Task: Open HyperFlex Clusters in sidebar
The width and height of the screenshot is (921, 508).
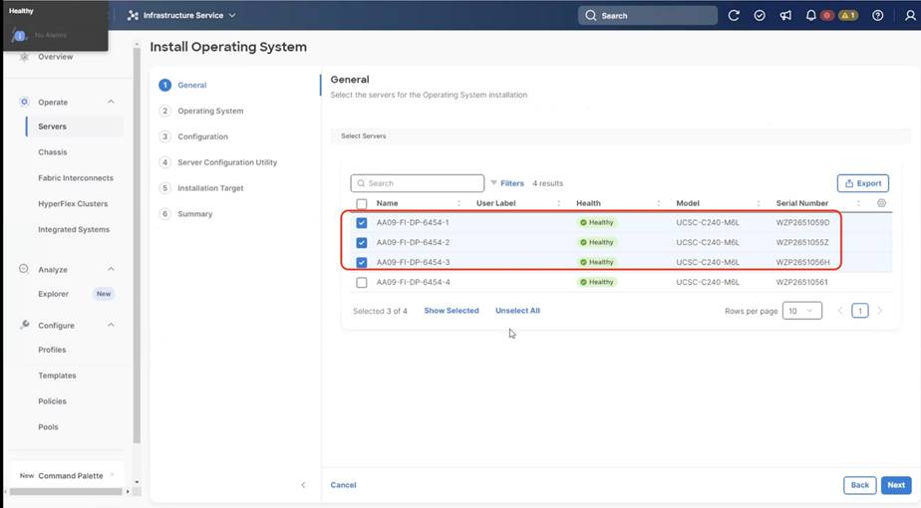Action: pyautogui.click(x=73, y=204)
